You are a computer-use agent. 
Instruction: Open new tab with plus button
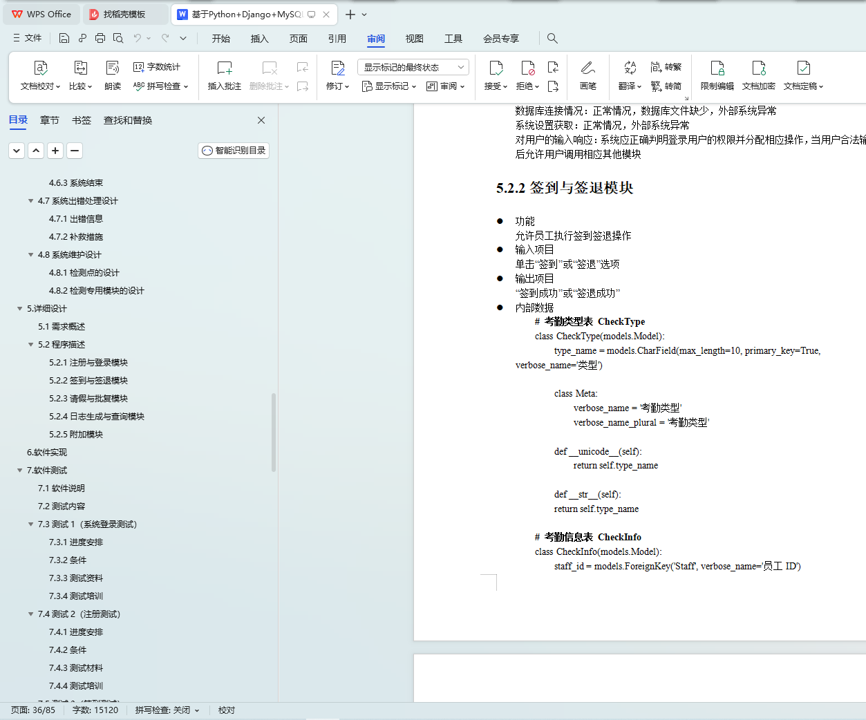click(350, 15)
